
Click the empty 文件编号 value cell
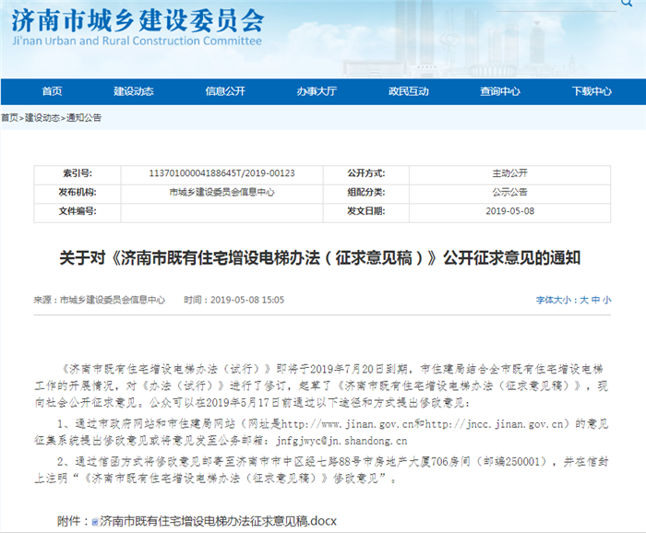tap(222, 211)
